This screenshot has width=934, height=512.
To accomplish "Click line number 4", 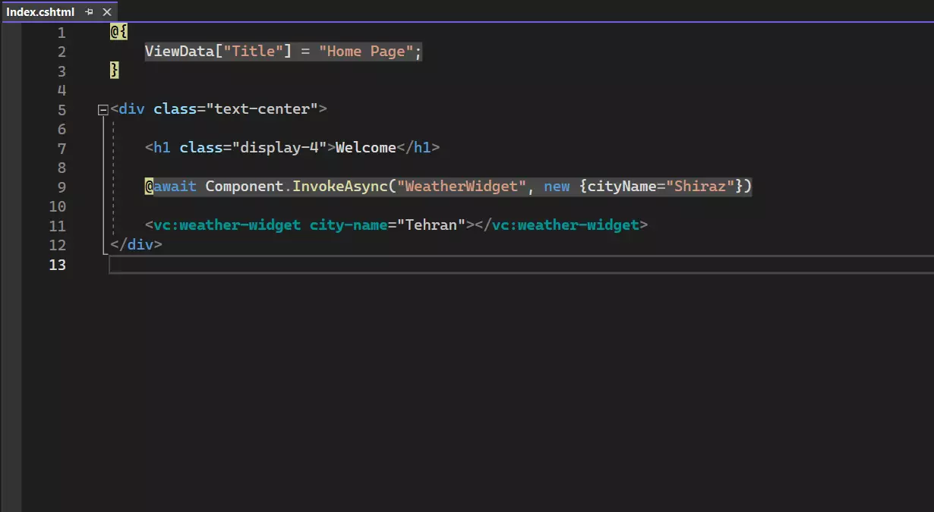I will 62,90.
